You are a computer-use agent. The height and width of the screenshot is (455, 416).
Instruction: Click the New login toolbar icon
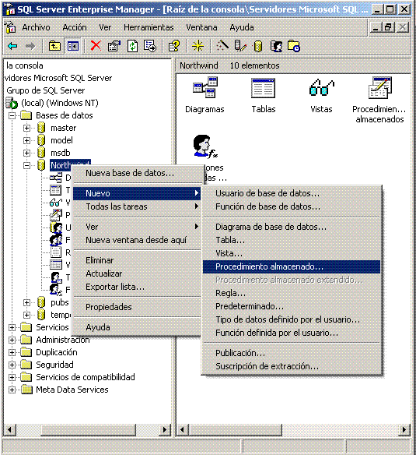tap(276, 46)
